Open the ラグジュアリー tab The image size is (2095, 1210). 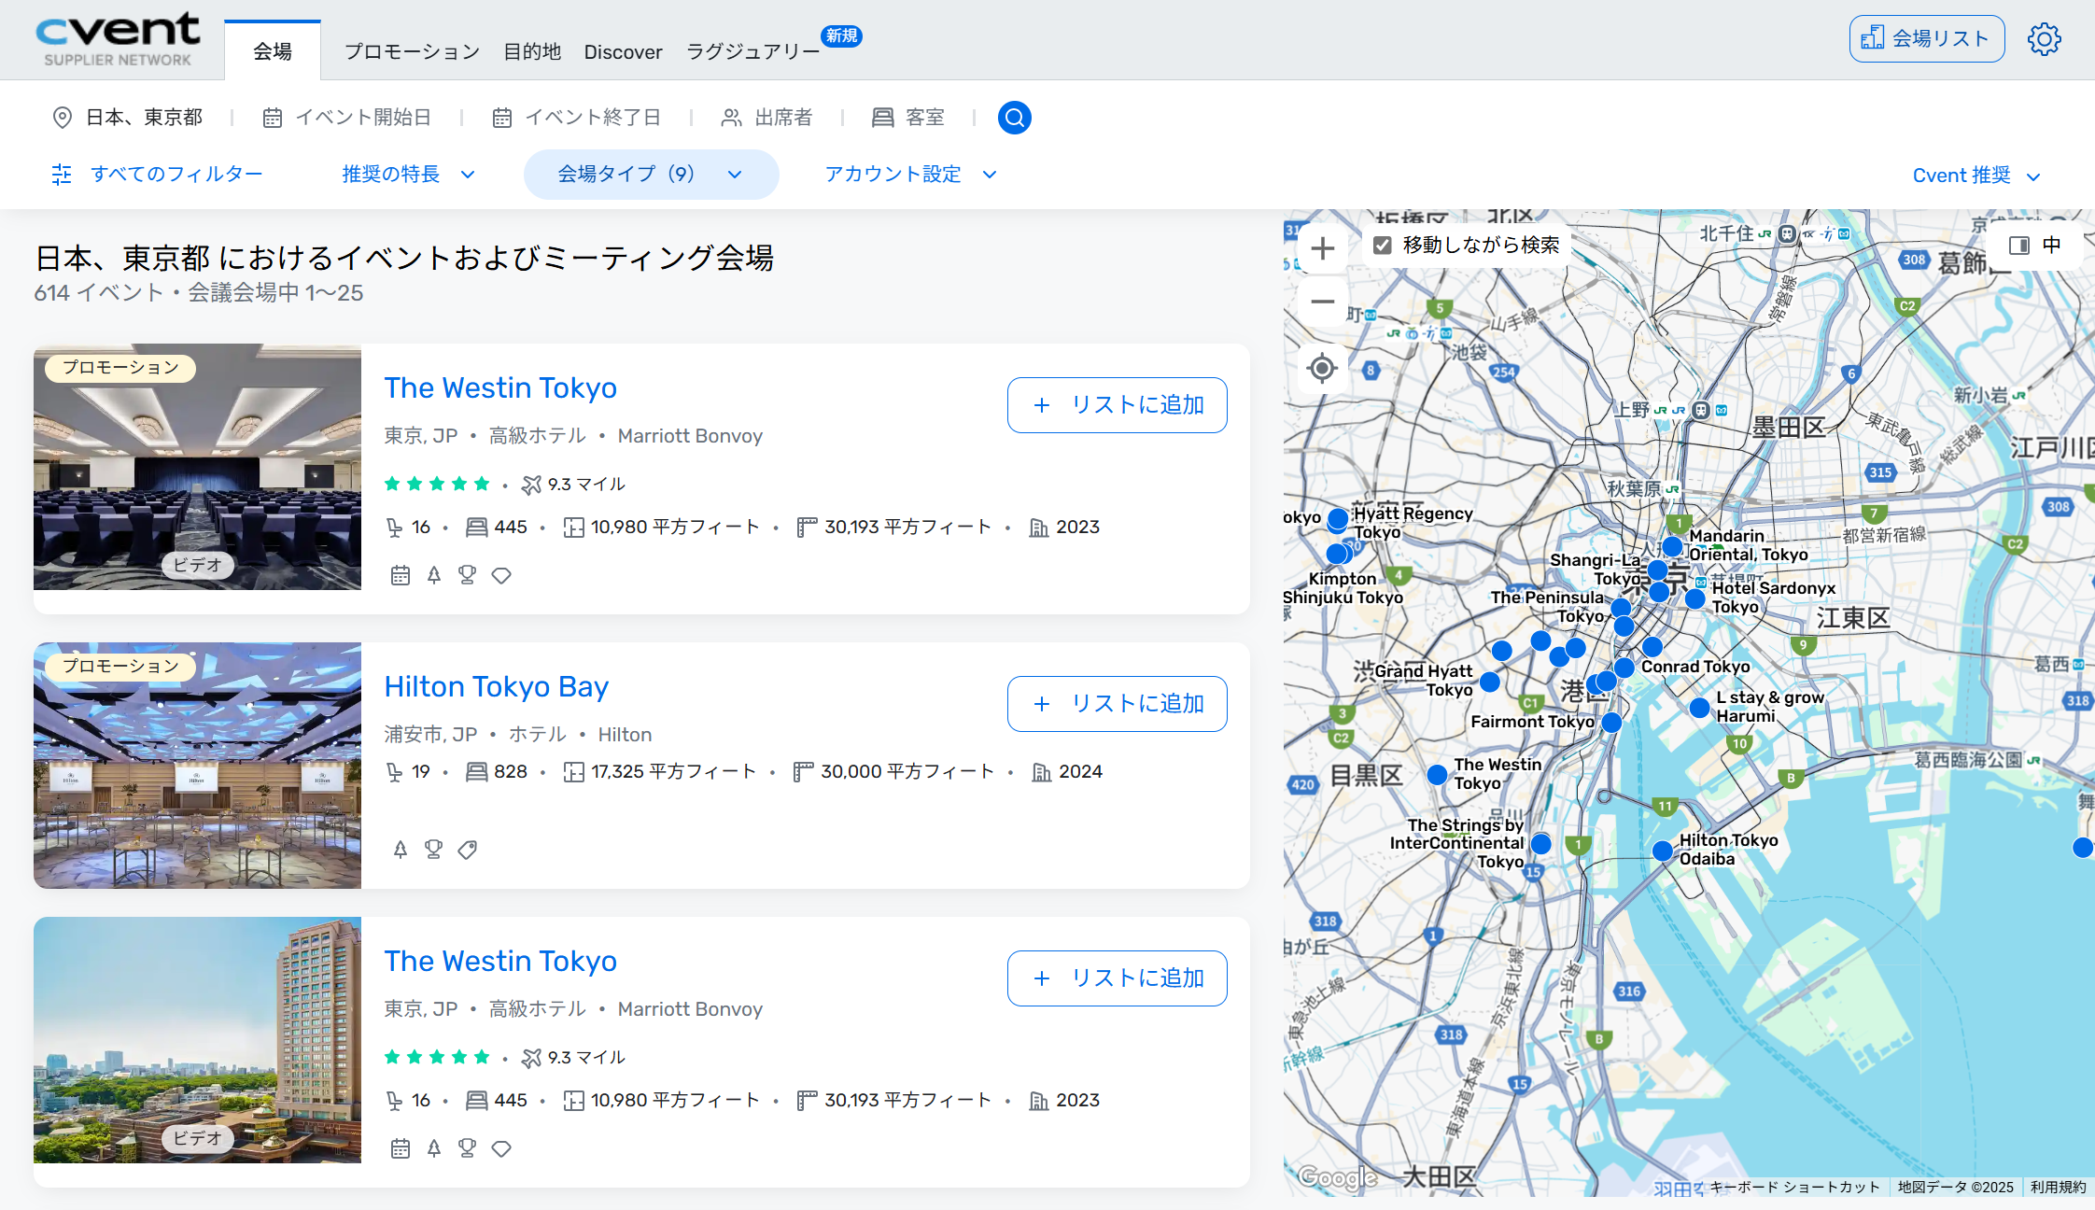pyautogui.click(x=752, y=52)
